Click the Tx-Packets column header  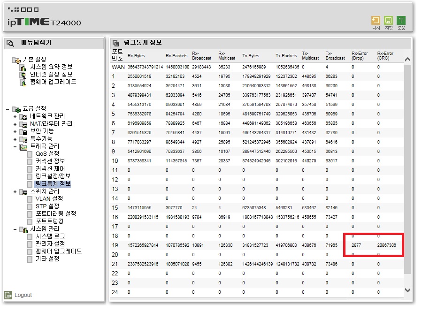tap(286, 56)
